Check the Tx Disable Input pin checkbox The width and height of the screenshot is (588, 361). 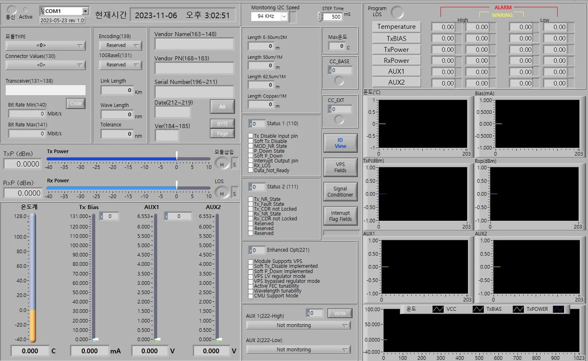coord(251,136)
